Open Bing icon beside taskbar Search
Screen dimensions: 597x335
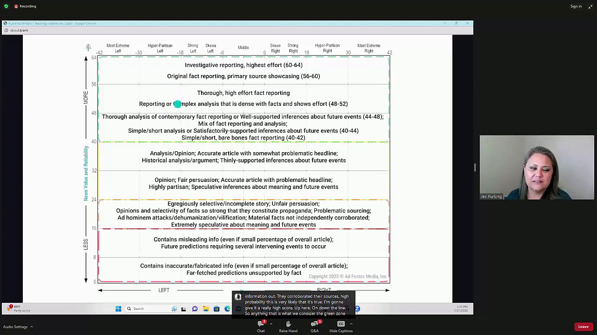(174, 308)
